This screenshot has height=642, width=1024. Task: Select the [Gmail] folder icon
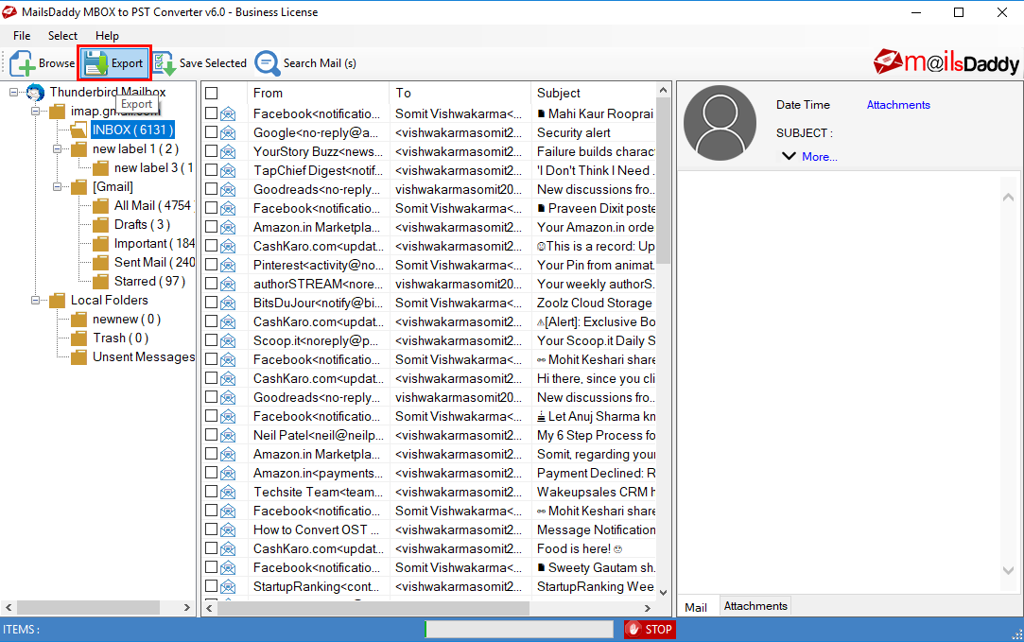tap(79, 187)
